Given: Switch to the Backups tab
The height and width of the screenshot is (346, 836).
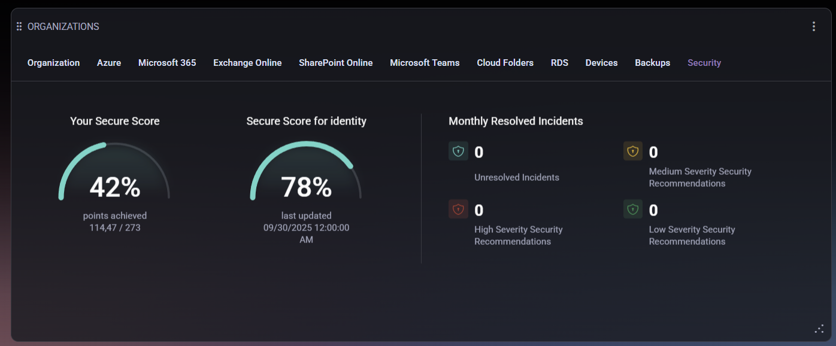Looking at the screenshot, I should pos(652,63).
